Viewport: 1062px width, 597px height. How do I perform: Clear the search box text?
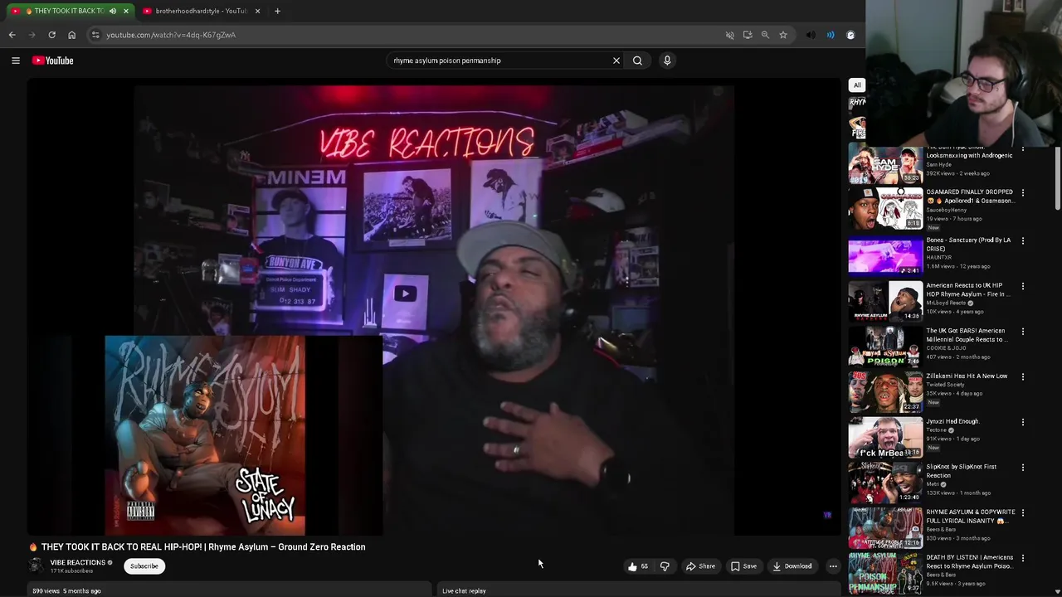(616, 61)
